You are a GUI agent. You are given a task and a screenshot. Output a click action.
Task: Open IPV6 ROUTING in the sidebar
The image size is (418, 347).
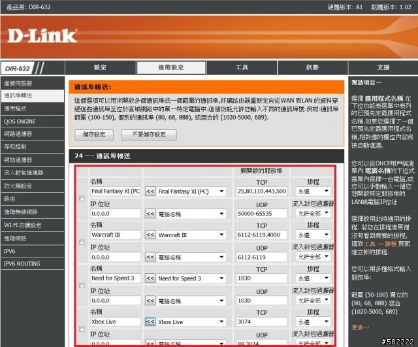pyautogui.click(x=33, y=263)
